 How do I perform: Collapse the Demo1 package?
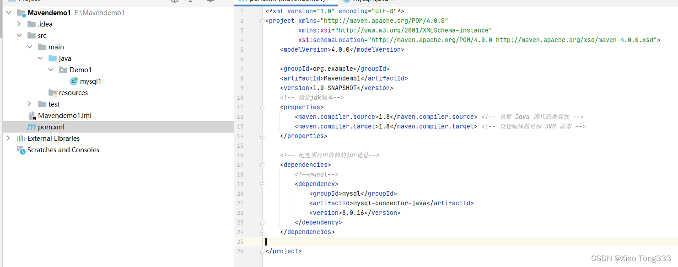tap(51, 69)
